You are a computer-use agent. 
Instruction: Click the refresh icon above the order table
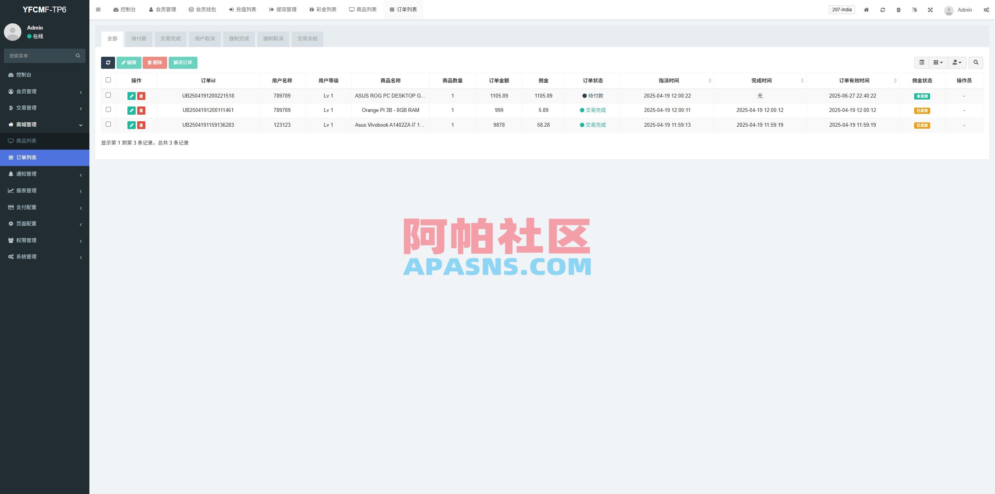pos(108,63)
